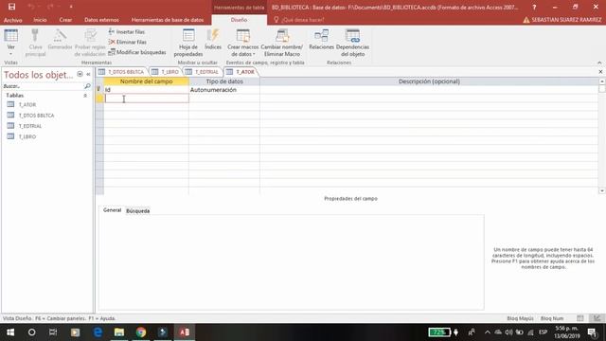Switch to datasheet view via status bar icon

[580, 318]
